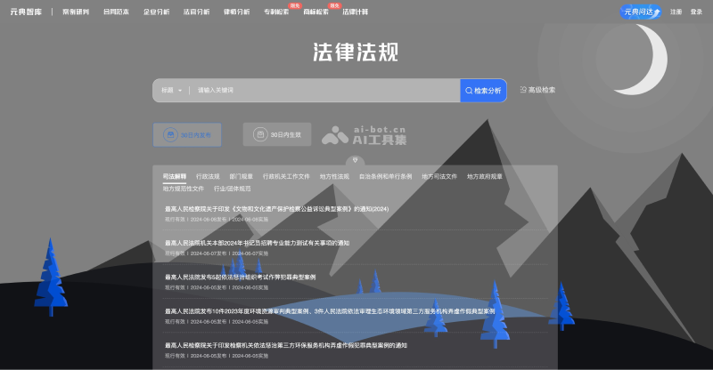Open 类案检索 in the top navigation
The image size is (713, 370).
(75, 12)
